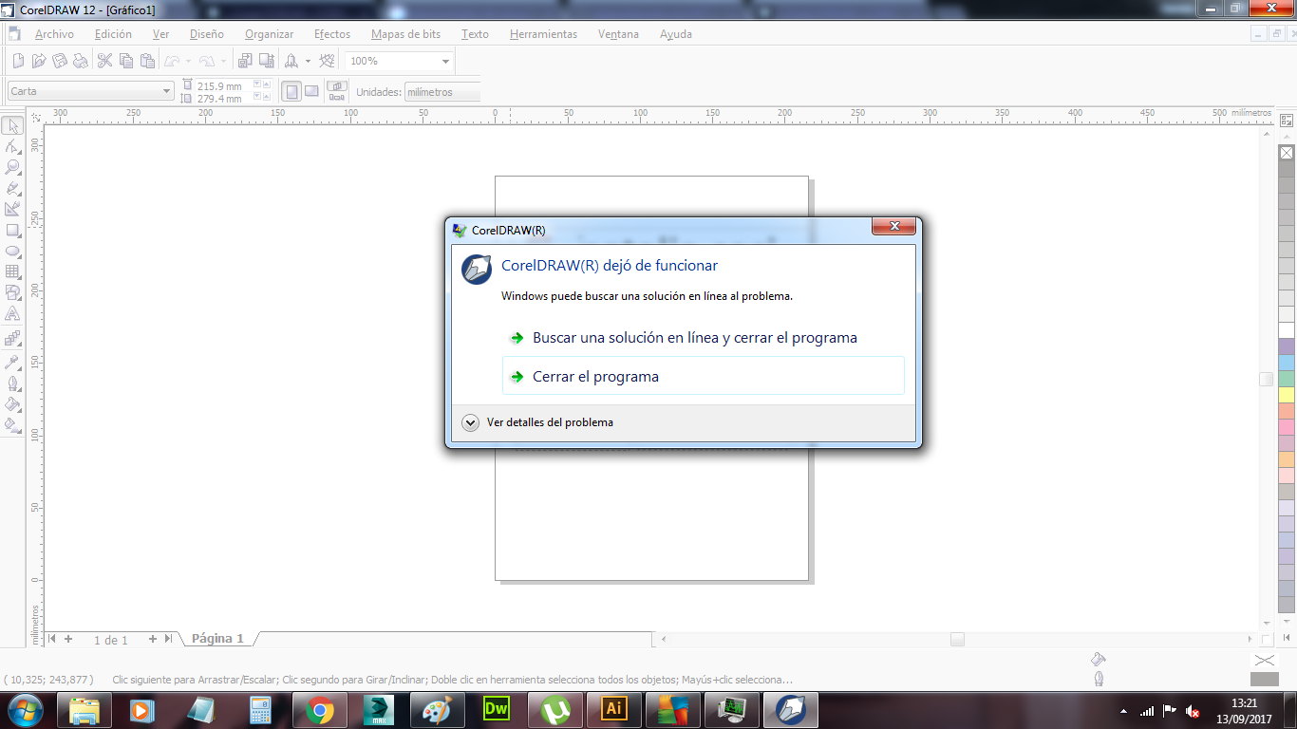The image size is (1297, 729).
Task: Open the Herramientas menu
Action: coord(543,34)
